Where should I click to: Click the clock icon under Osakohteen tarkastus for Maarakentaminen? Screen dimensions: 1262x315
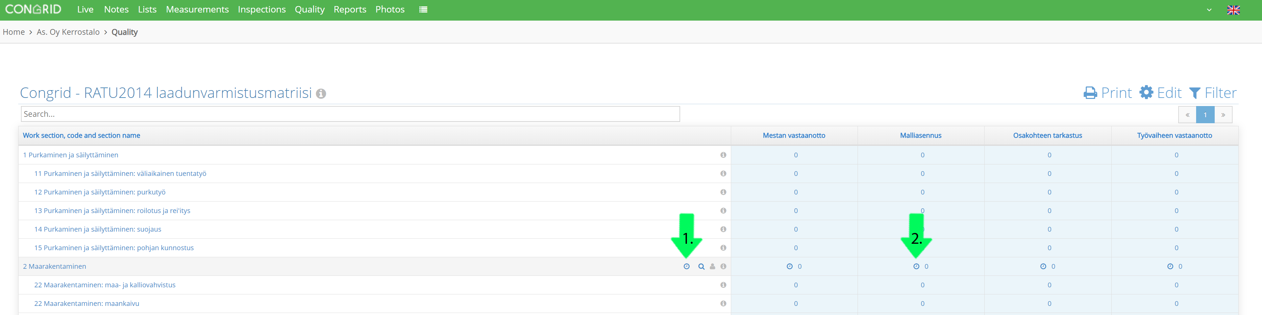[x=1043, y=266]
